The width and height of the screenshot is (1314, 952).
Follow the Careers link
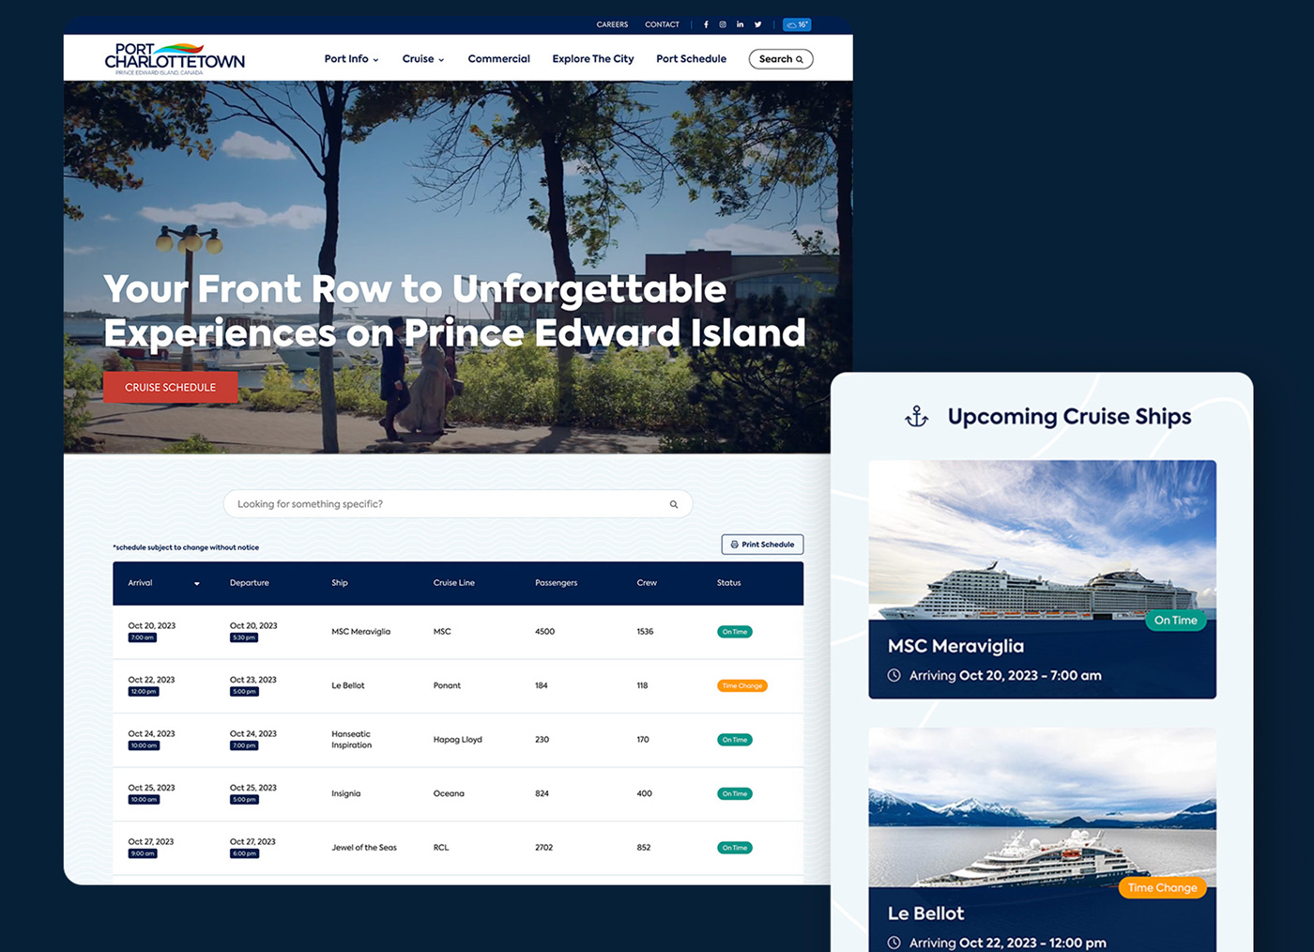point(612,24)
